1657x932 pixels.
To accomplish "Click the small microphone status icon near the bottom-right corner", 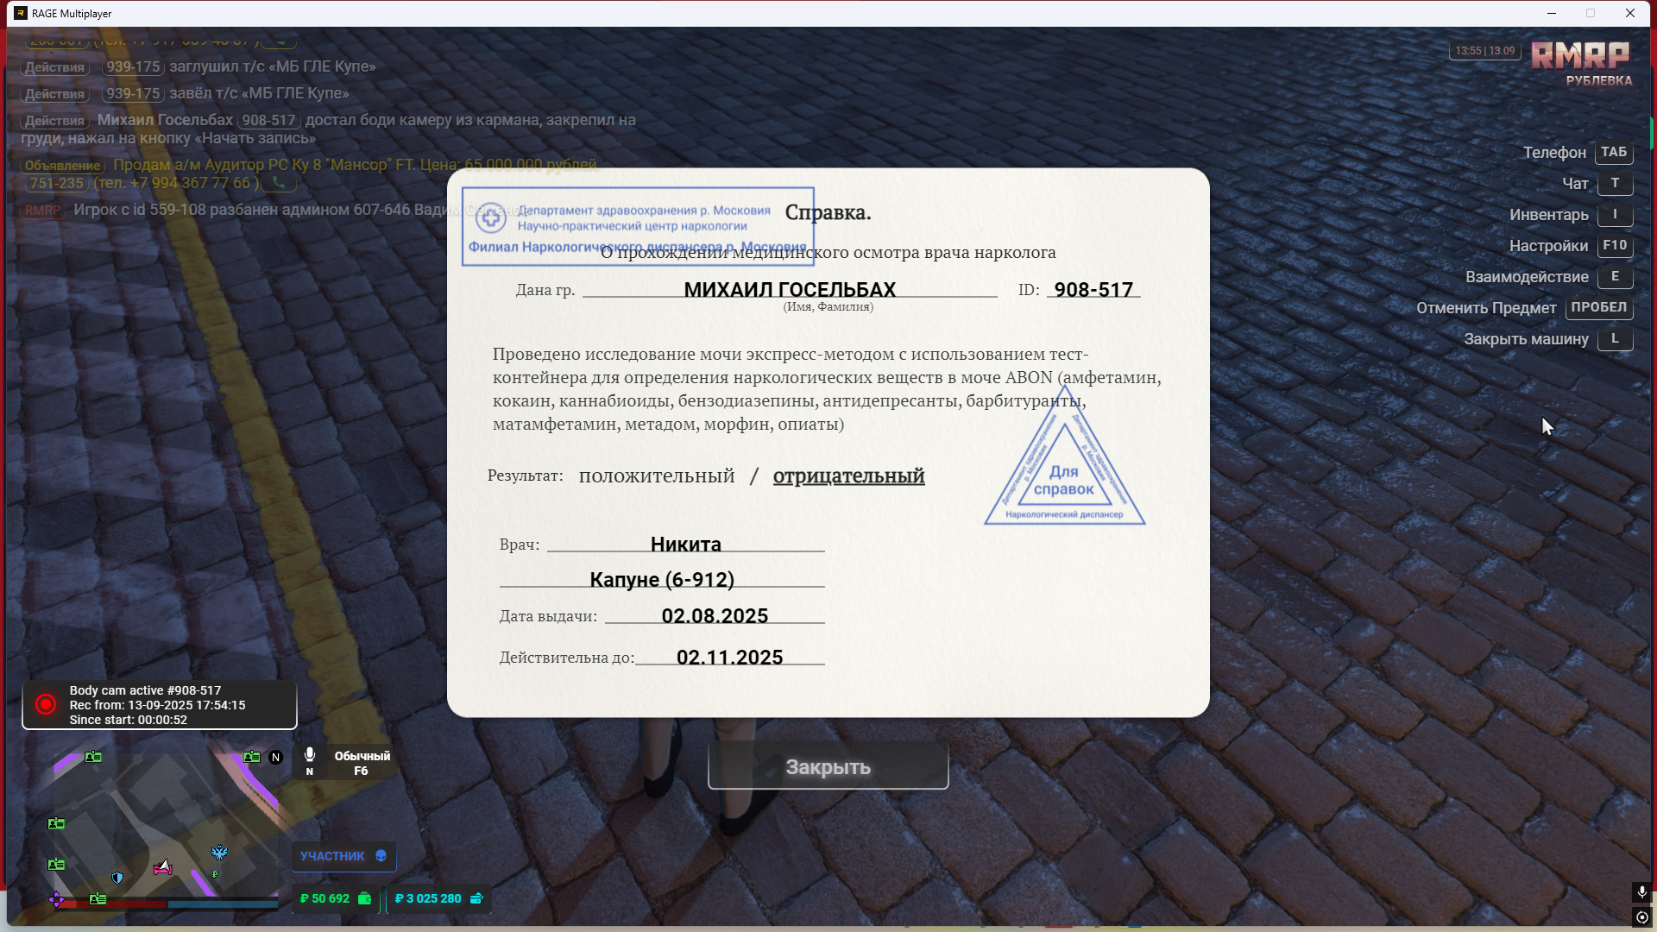I will [x=1641, y=892].
